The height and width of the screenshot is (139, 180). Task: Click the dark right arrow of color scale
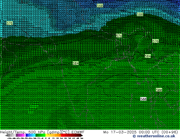[x=81, y=136]
